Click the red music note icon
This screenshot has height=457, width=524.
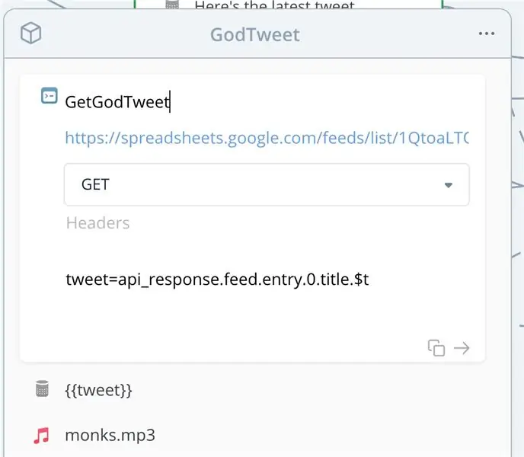point(41,435)
